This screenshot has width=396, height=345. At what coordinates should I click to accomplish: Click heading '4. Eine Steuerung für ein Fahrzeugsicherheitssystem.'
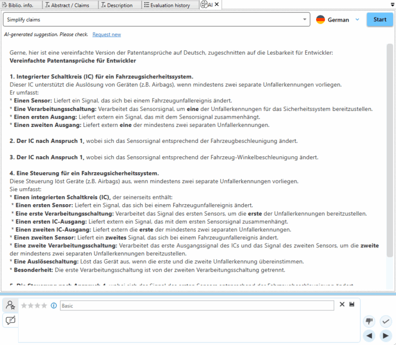click(85, 173)
